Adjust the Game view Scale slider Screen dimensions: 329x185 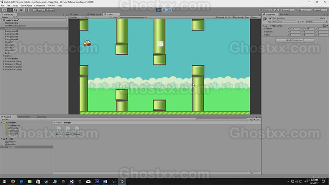click(132, 17)
